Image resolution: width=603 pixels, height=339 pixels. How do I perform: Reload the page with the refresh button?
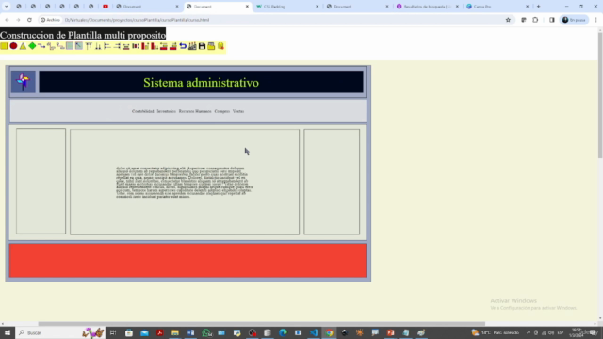(29, 20)
